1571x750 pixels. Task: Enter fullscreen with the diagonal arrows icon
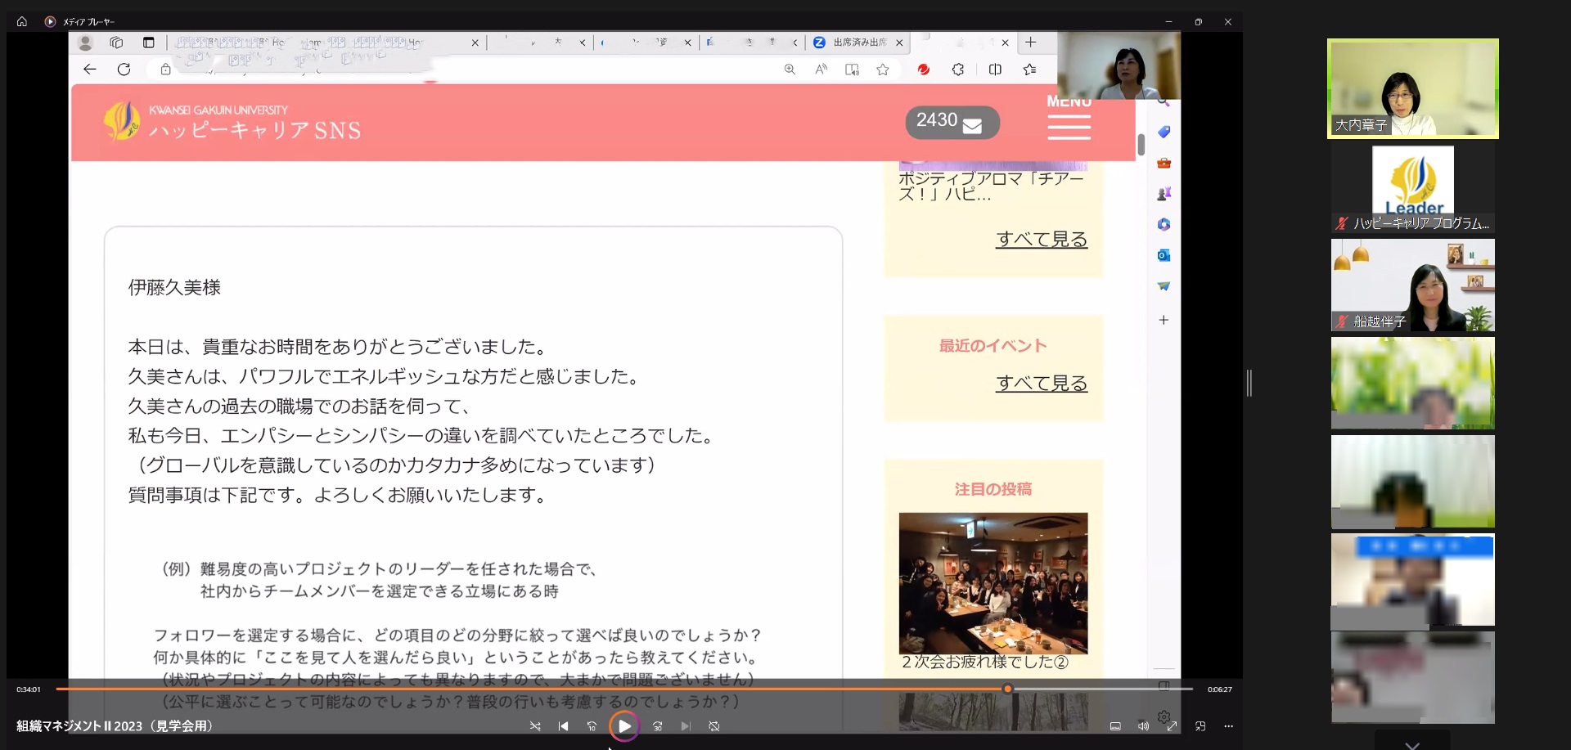pyautogui.click(x=1172, y=726)
